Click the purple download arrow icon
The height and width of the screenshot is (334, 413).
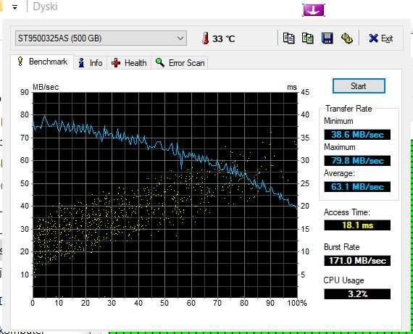(313, 10)
